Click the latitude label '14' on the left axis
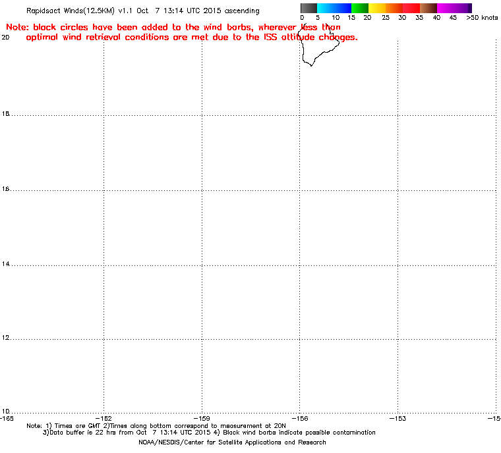Viewport: 501px width, 453px height. click(x=6, y=263)
